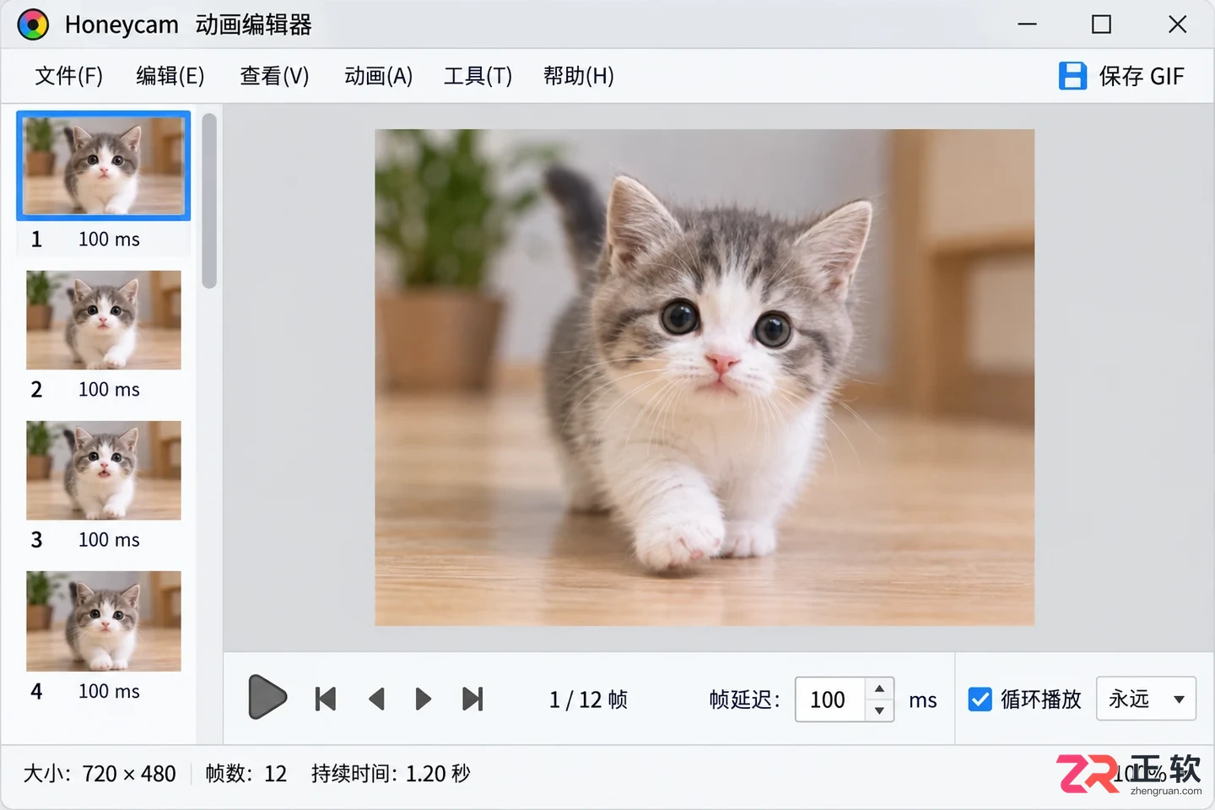Minimize the Honeycam window
This screenshot has width=1215, height=810.
point(1027,24)
